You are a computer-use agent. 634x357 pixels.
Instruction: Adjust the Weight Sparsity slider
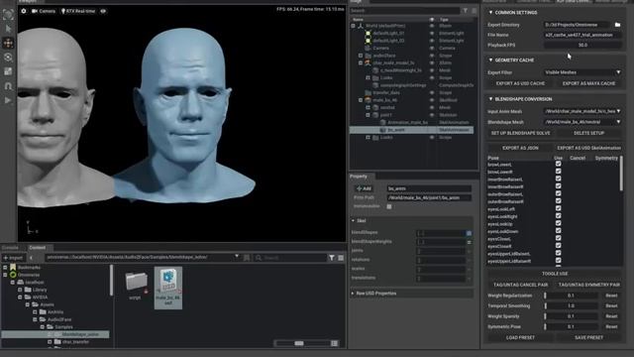coord(571,316)
